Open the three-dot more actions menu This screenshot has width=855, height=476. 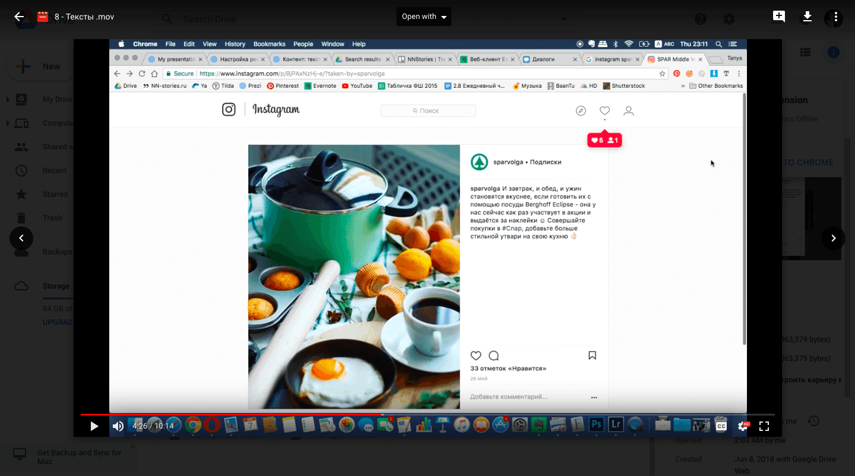[x=834, y=18]
